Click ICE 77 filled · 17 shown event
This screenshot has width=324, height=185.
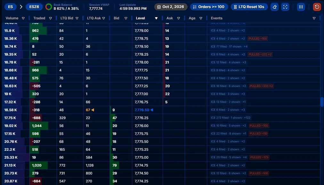(229, 46)
